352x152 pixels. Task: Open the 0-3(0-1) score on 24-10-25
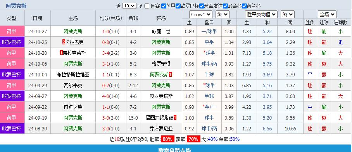pos(111,42)
